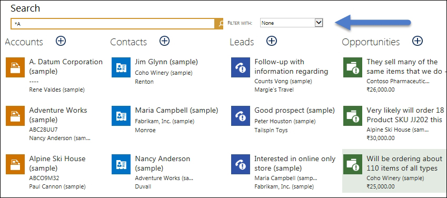Image resolution: width=447 pixels, height=198 pixels.
Task: Click Fabrikam, Inc. under Maria Campbell contact
Action: (x=164, y=121)
